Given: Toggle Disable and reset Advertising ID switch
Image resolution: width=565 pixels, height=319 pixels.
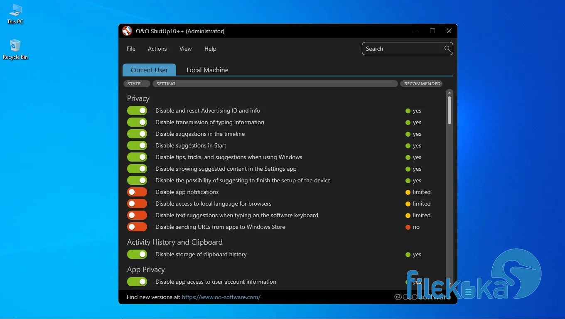Looking at the screenshot, I should pos(137,110).
